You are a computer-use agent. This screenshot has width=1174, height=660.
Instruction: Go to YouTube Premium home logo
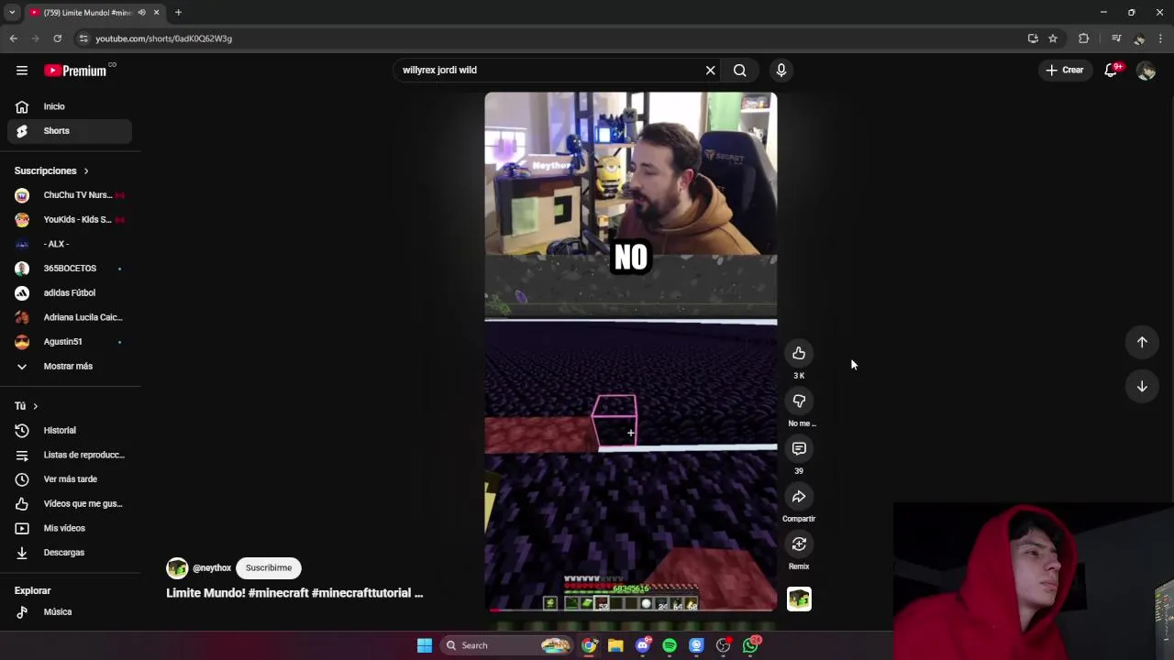(x=75, y=71)
